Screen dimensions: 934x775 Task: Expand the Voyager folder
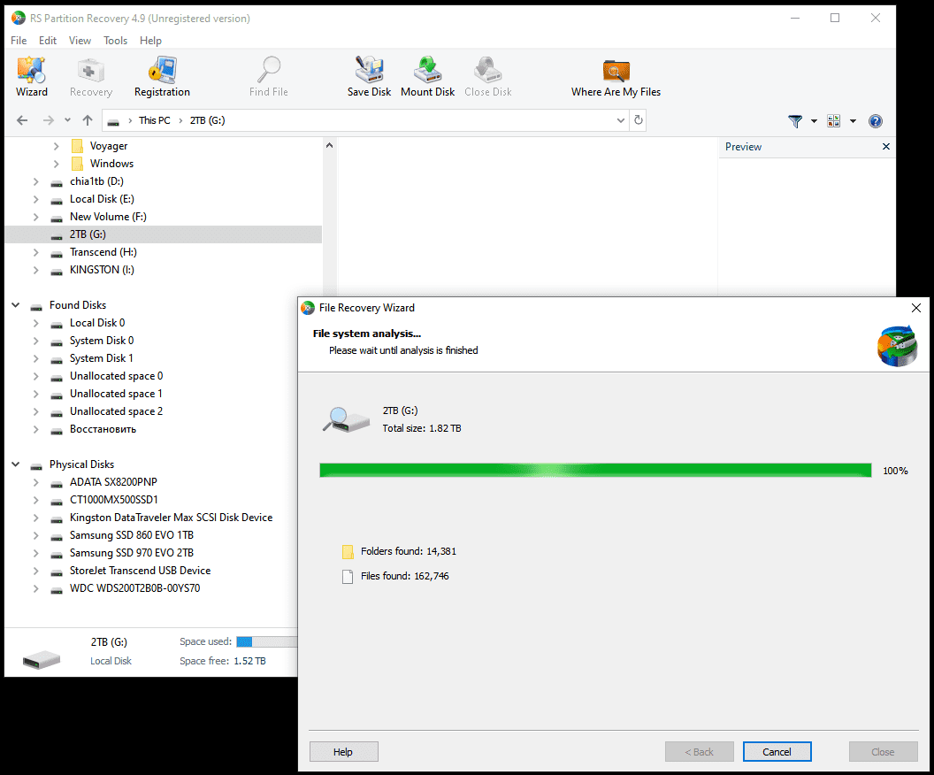(56, 146)
